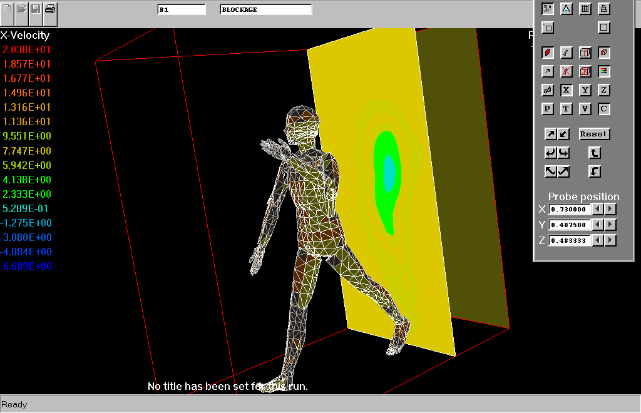Toggle the vector arrow display button
The image size is (641, 413).
point(548,71)
